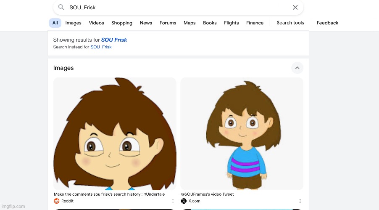
Task: Click the X.com source icon
Action: (184, 201)
